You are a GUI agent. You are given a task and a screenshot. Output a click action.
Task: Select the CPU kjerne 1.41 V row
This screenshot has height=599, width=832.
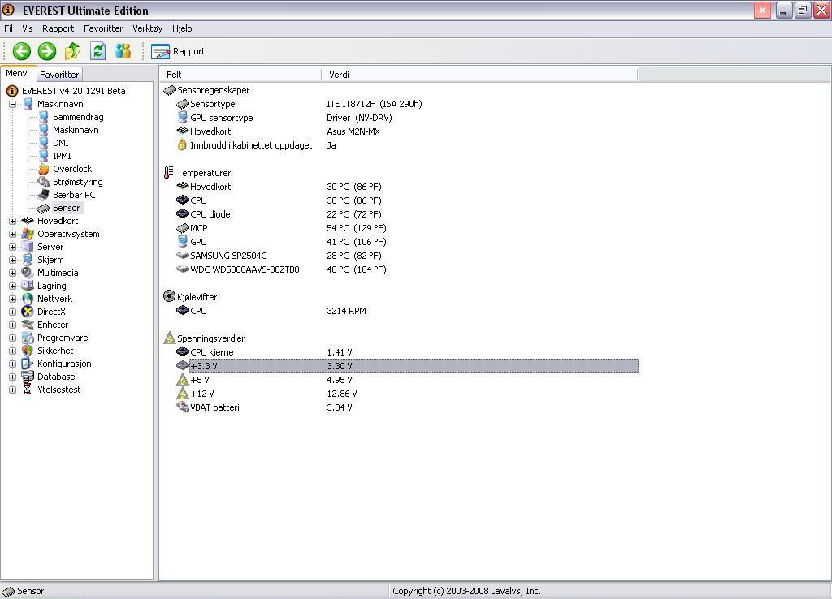point(407,352)
